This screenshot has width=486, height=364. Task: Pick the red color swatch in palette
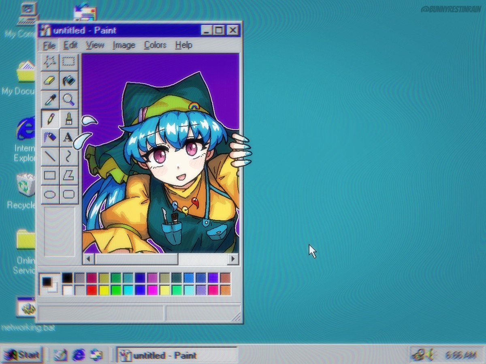click(x=92, y=290)
